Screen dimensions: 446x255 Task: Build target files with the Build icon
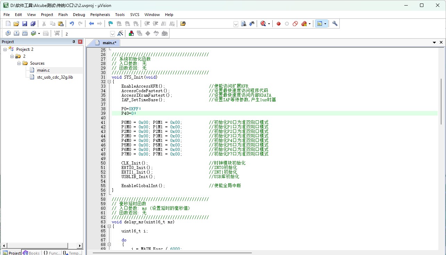[x=16, y=33]
